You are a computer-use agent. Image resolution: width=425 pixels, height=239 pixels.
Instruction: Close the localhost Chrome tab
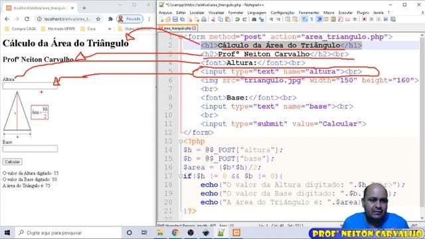tap(72, 8)
